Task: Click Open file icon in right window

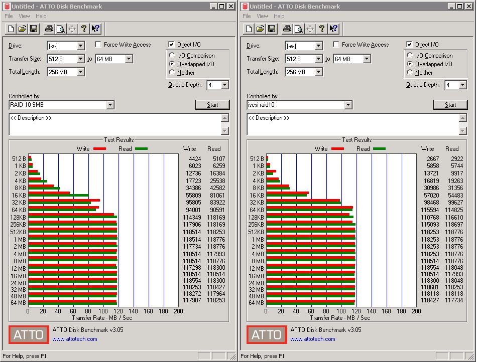Action: (x=260, y=29)
